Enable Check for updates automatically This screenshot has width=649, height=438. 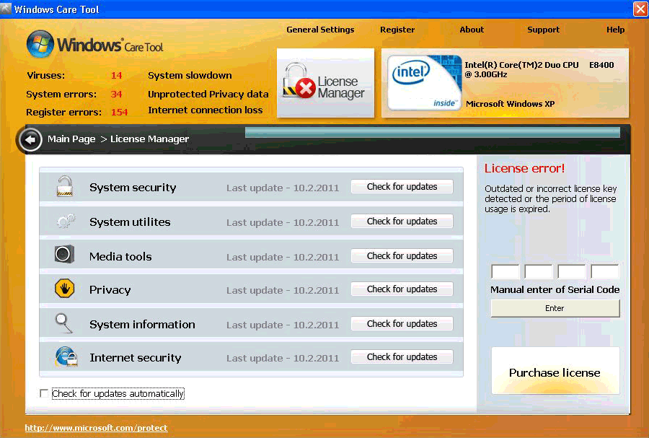(44, 393)
